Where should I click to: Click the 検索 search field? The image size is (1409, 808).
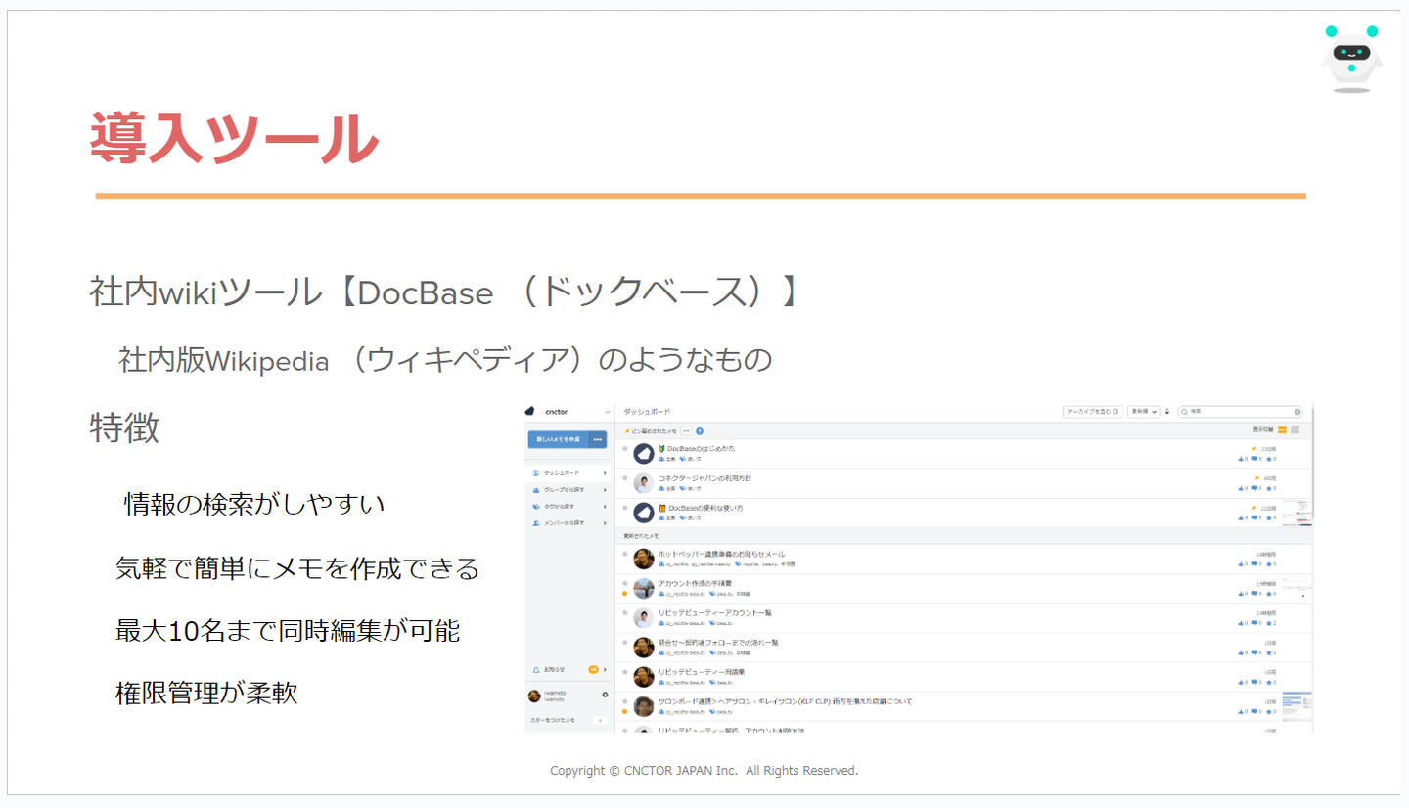[x=1240, y=412]
